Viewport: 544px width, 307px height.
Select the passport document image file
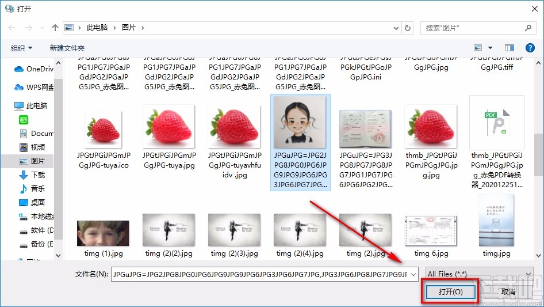click(366, 150)
